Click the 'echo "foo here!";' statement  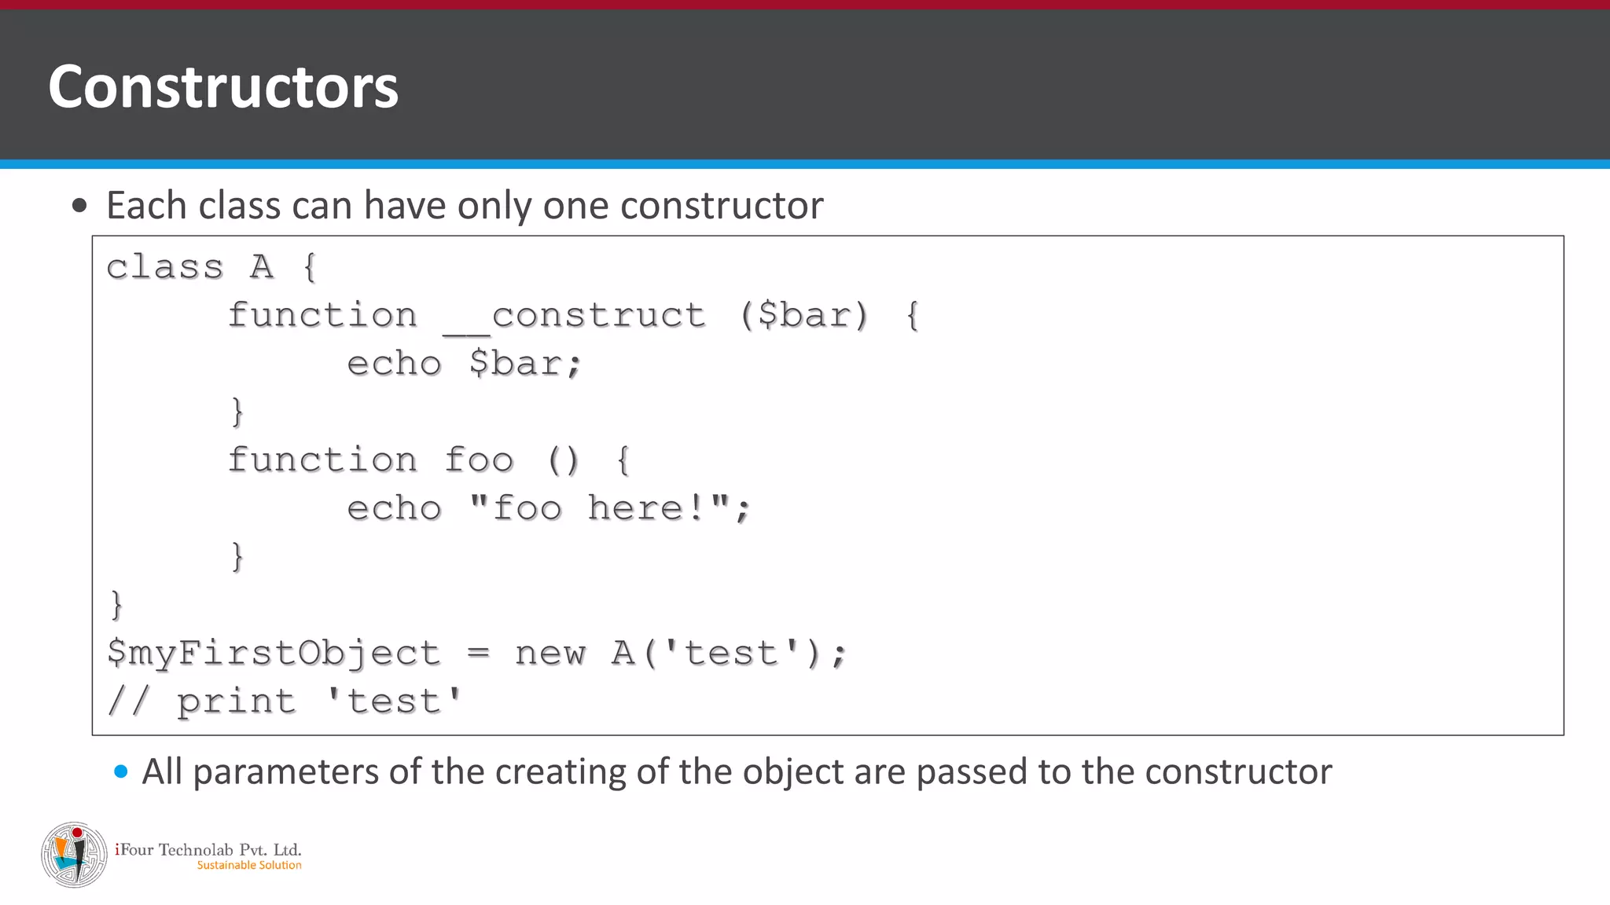(549, 508)
